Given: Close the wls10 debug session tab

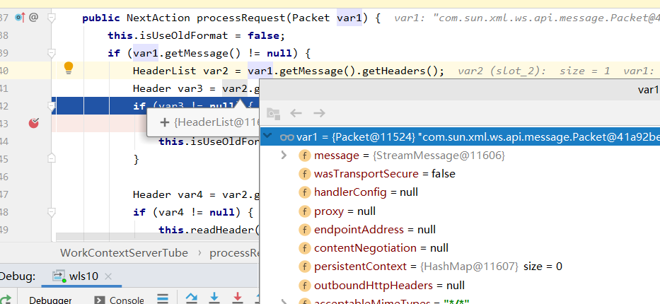Looking at the screenshot, I should pos(108,276).
